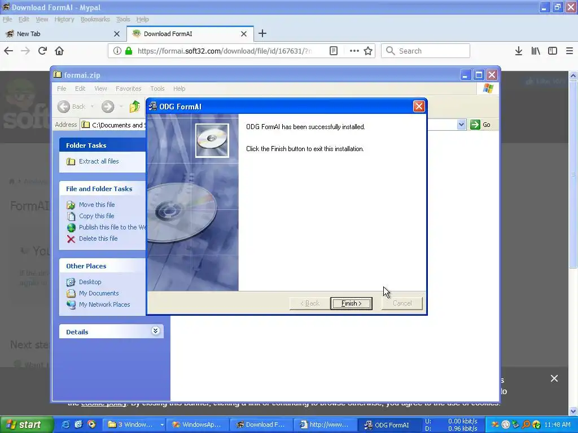Switch to Download F... taskbar button
This screenshot has height=433, width=578.
261,425
